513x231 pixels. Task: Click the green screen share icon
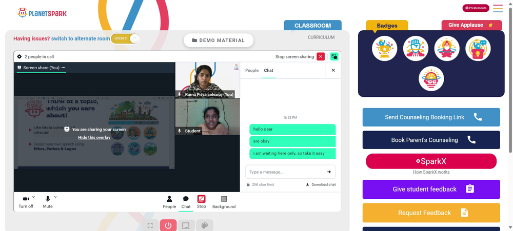click(334, 56)
